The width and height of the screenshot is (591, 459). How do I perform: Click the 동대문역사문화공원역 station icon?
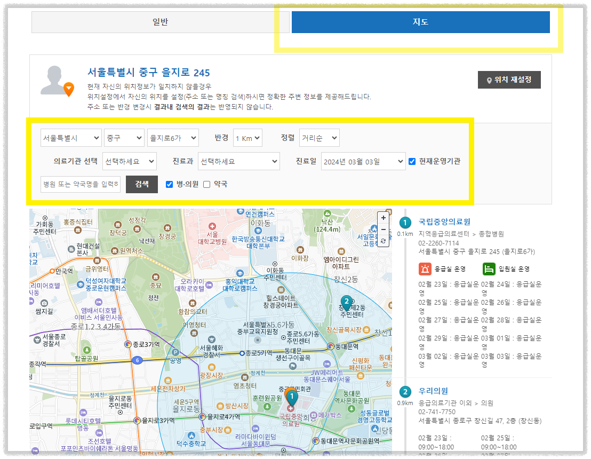pyautogui.click(x=316, y=440)
